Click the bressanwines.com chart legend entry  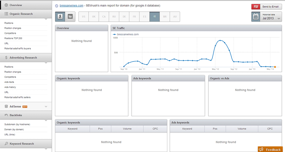click(x=126, y=34)
